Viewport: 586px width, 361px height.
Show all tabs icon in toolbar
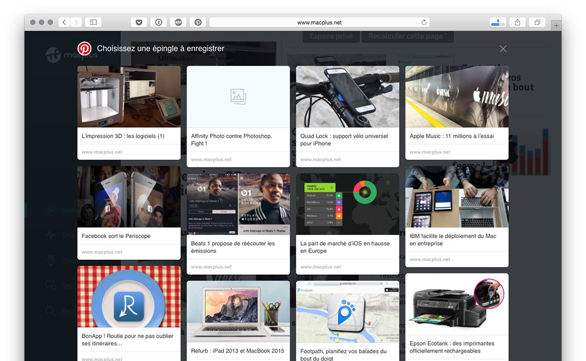(538, 22)
